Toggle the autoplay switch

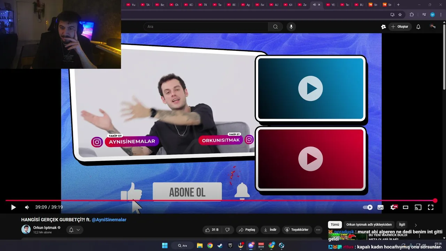(x=368, y=207)
